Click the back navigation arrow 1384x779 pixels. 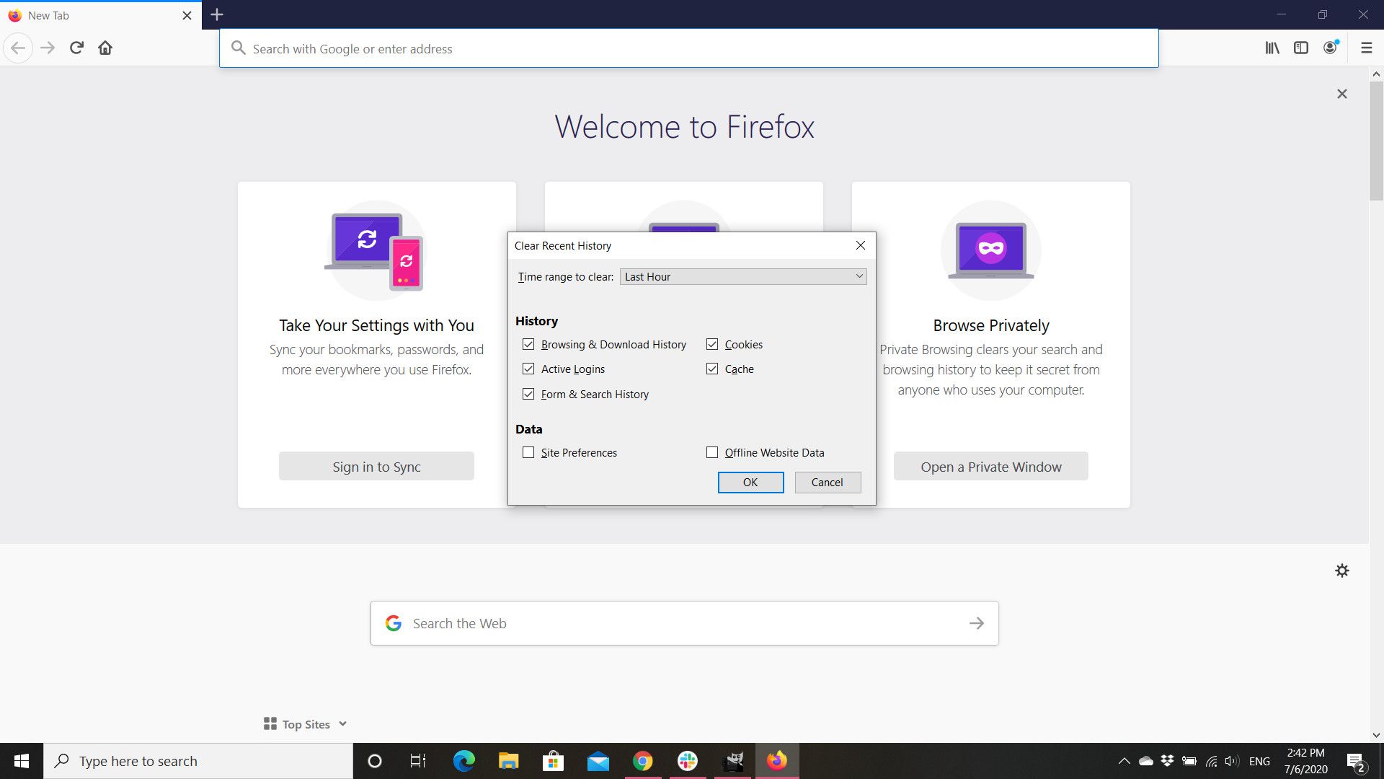coord(18,48)
